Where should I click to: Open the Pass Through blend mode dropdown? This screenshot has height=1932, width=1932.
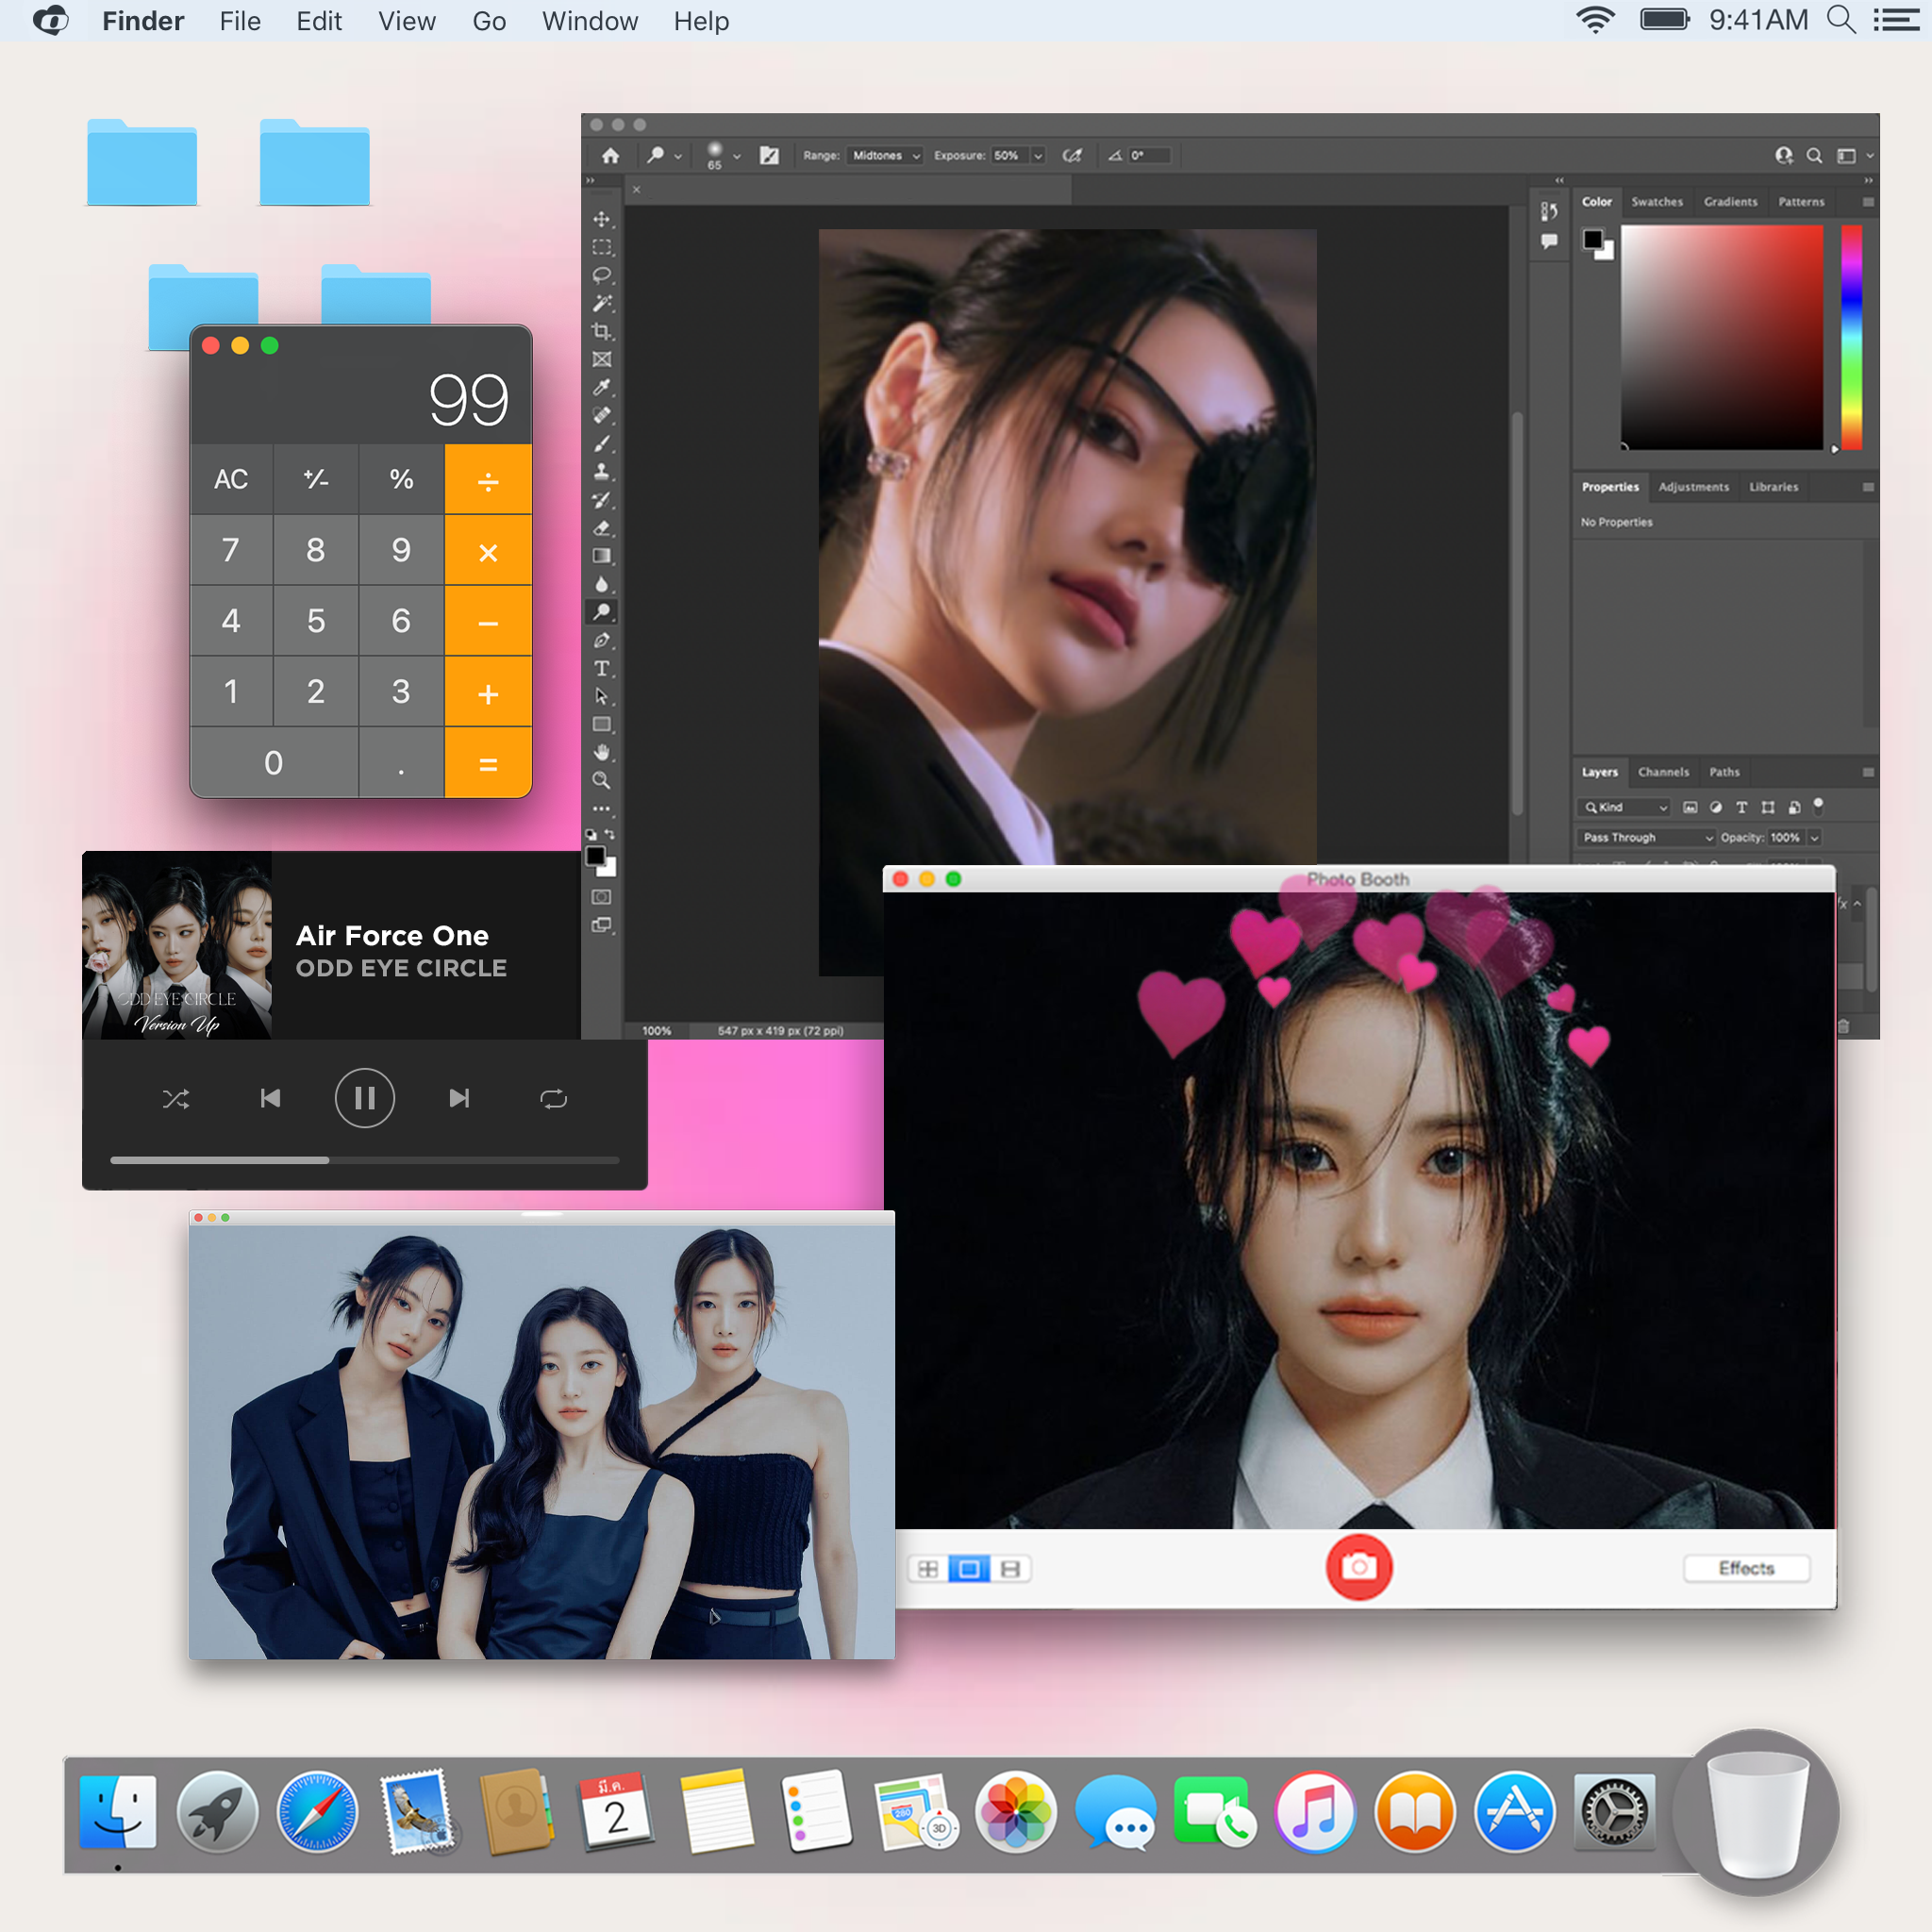tap(1647, 837)
